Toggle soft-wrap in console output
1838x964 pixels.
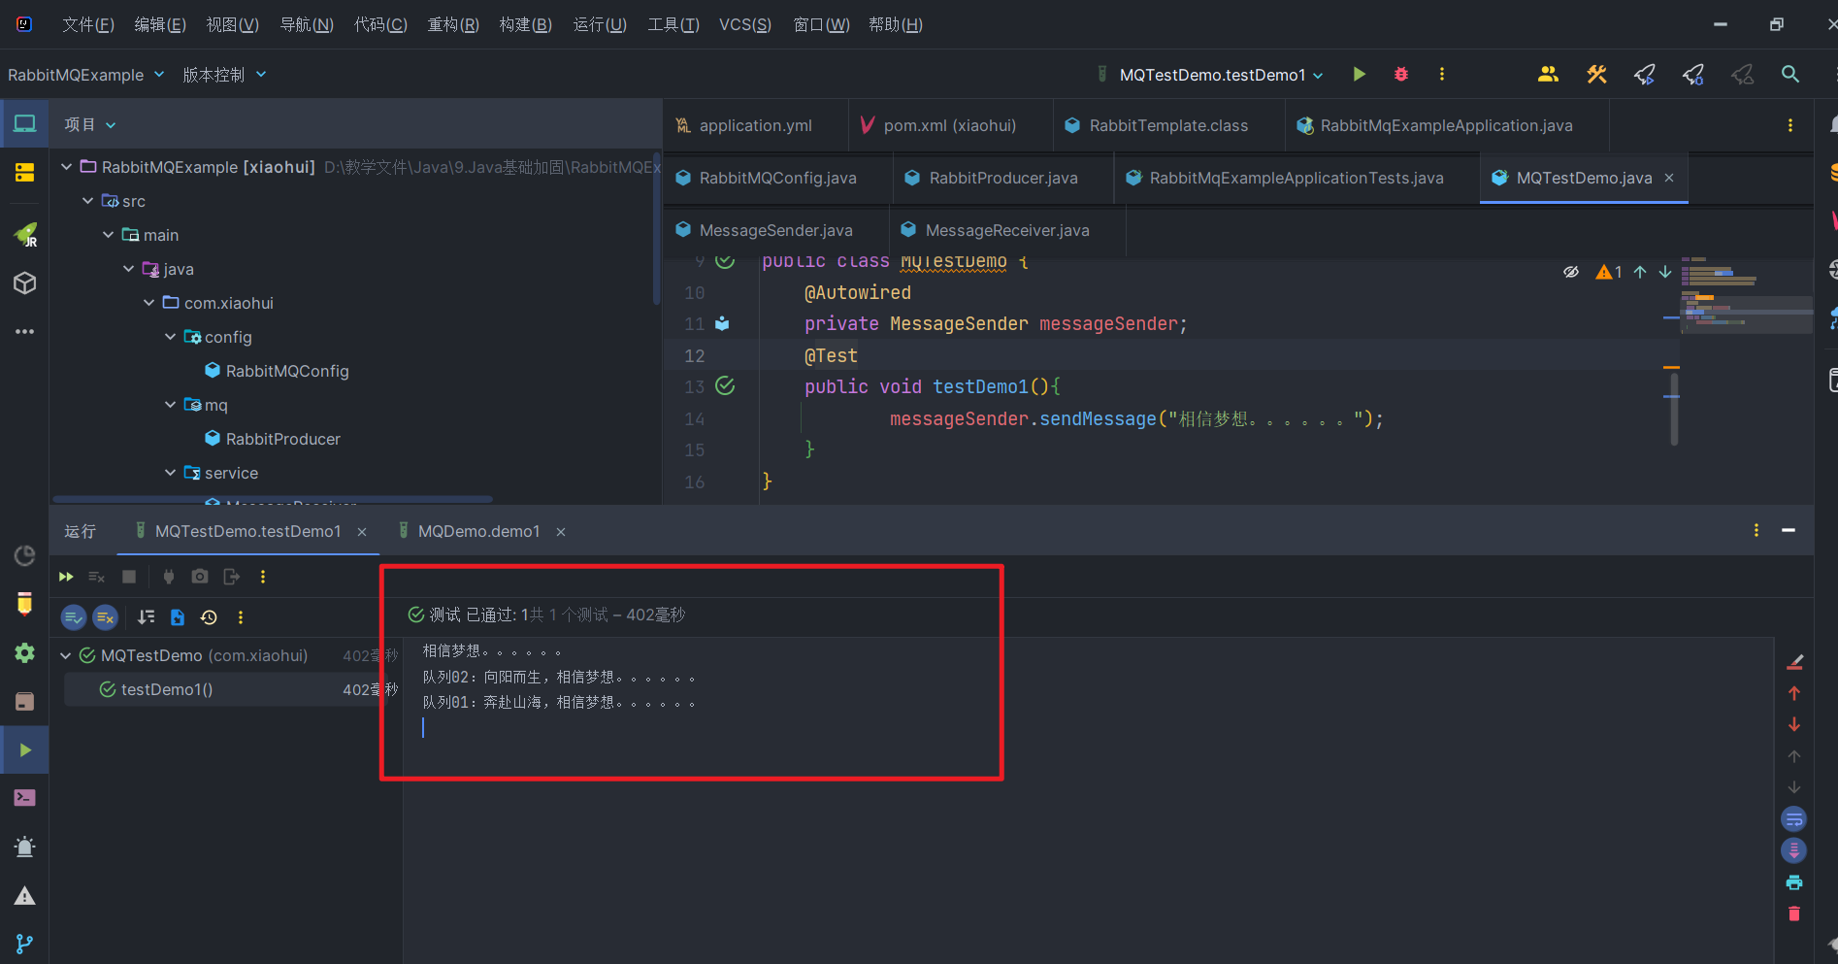tap(1794, 819)
